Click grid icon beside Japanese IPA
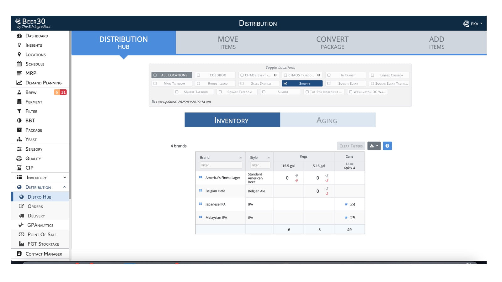This screenshot has height=282, width=502. click(200, 204)
